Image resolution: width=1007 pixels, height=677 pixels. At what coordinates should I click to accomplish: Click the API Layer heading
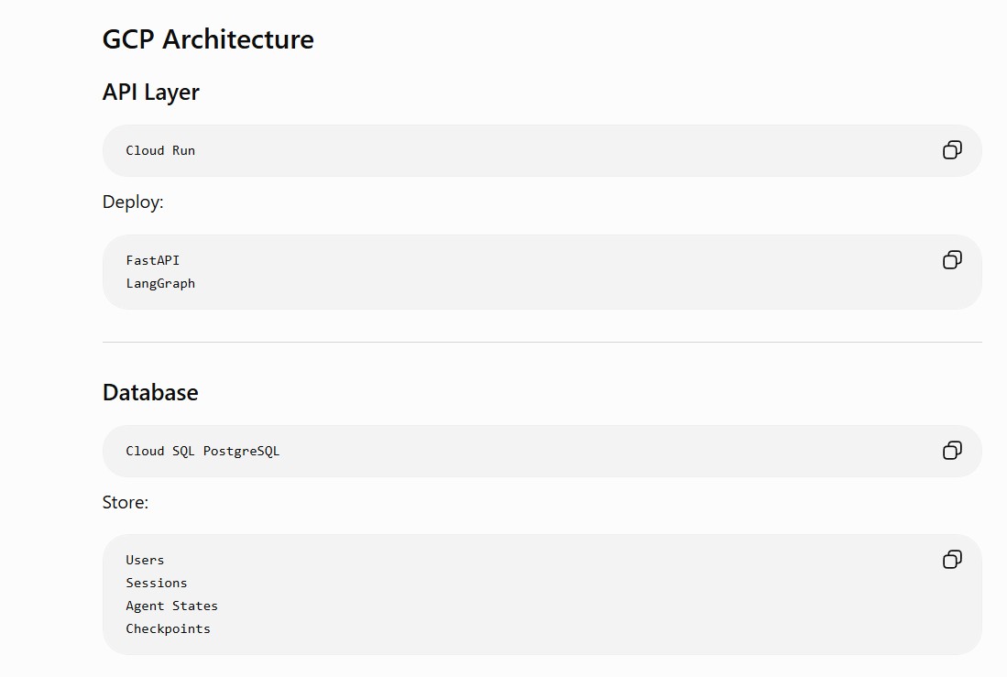point(151,92)
